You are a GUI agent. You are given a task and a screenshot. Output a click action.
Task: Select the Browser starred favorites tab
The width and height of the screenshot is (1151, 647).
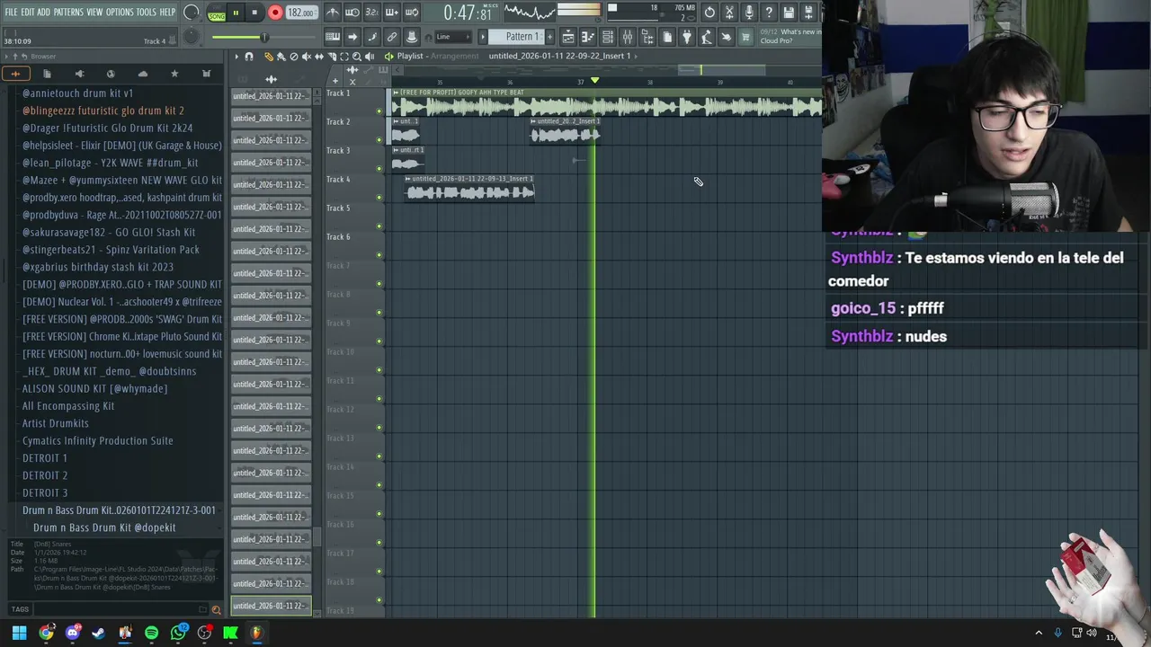[174, 74]
